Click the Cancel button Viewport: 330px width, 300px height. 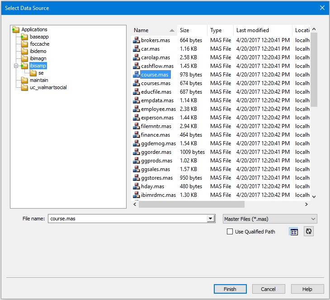[x=269, y=289]
